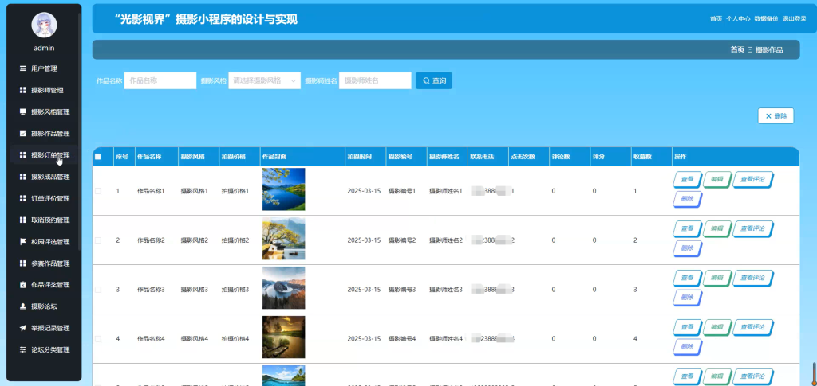Open 校园评选管理 menu

click(45, 242)
